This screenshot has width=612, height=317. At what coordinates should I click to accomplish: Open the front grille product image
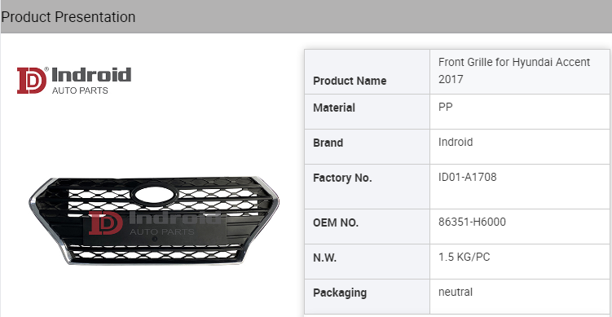tap(154, 221)
